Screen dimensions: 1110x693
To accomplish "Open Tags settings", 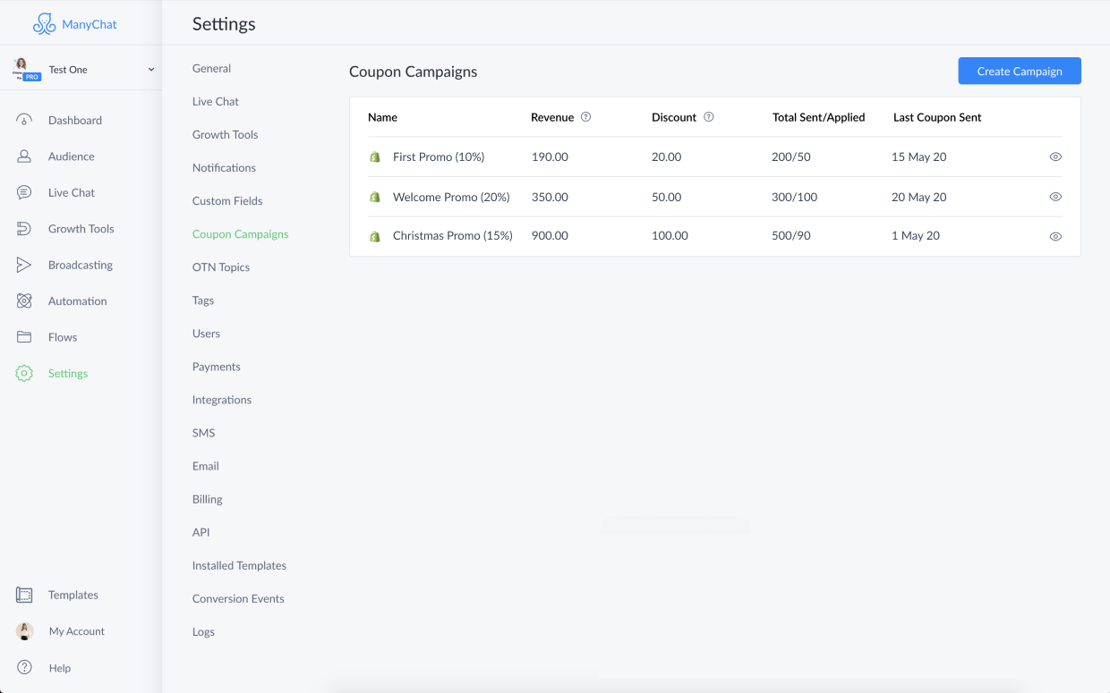I will coord(203,300).
